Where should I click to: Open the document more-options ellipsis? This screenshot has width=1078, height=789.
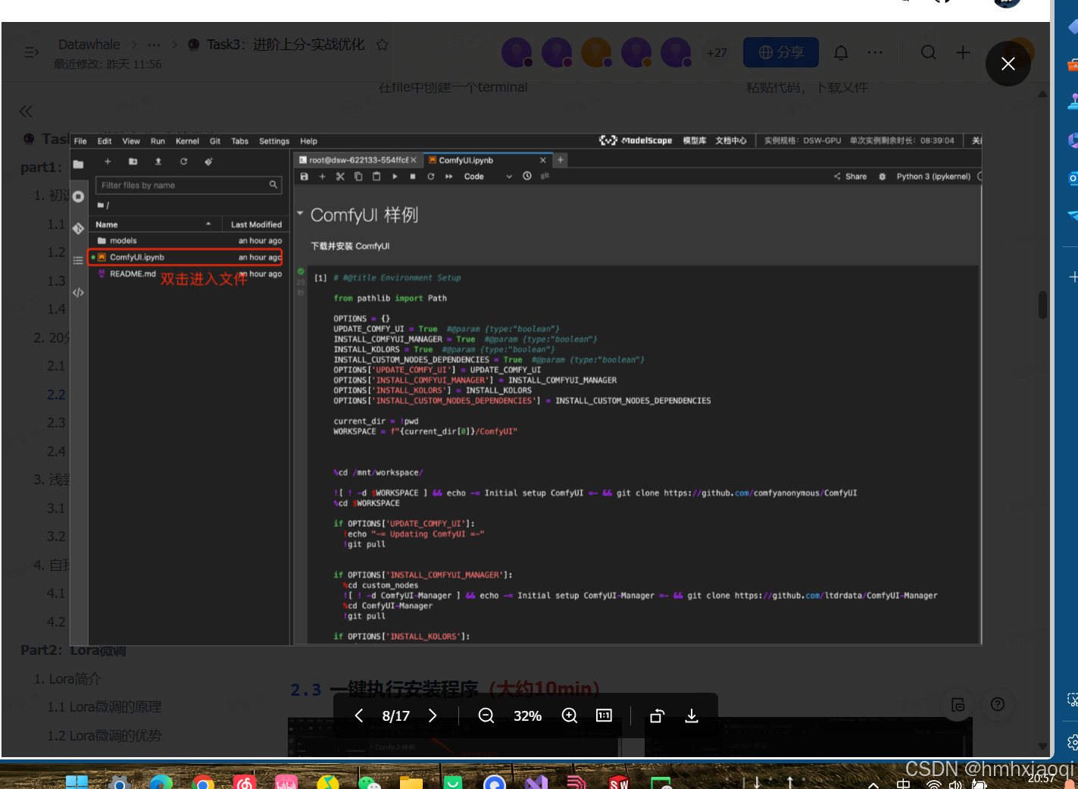click(875, 52)
